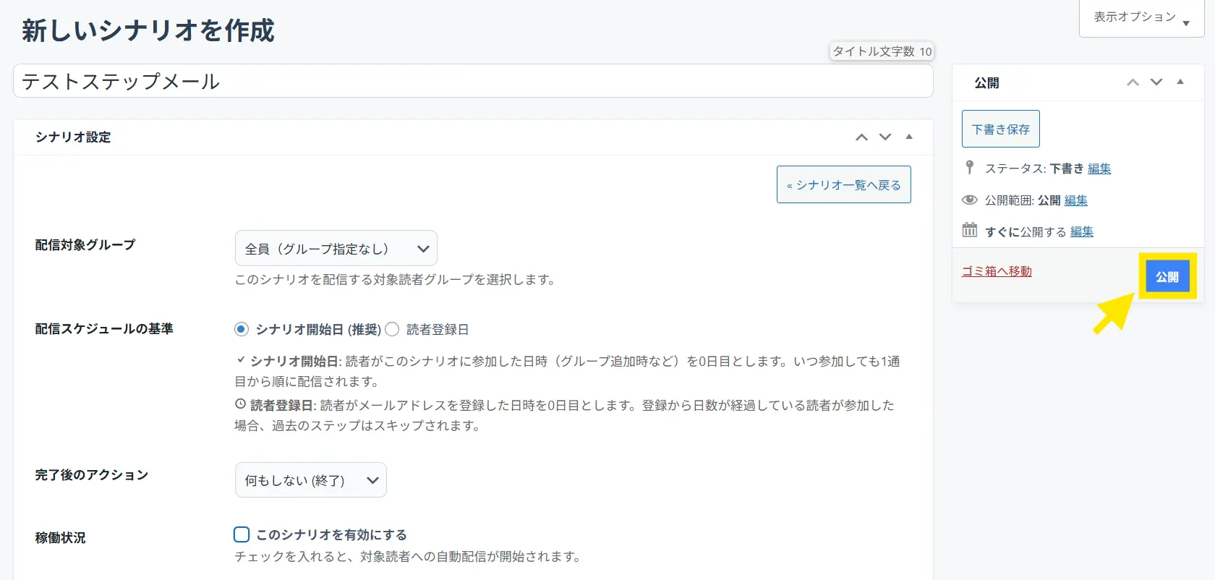Open the 完了後のアクション dropdown

(x=310, y=480)
